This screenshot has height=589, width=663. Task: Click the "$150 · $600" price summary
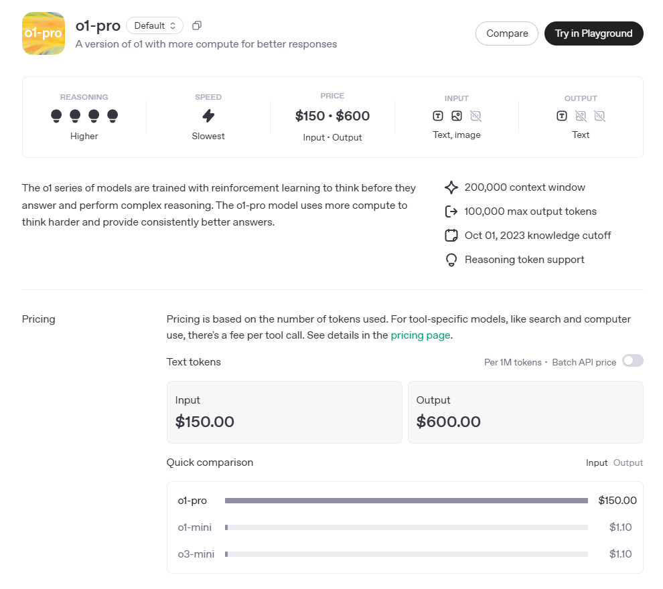pos(332,116)
